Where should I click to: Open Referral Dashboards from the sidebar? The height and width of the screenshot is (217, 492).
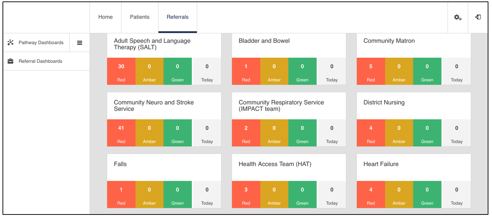tap(40, 61)
